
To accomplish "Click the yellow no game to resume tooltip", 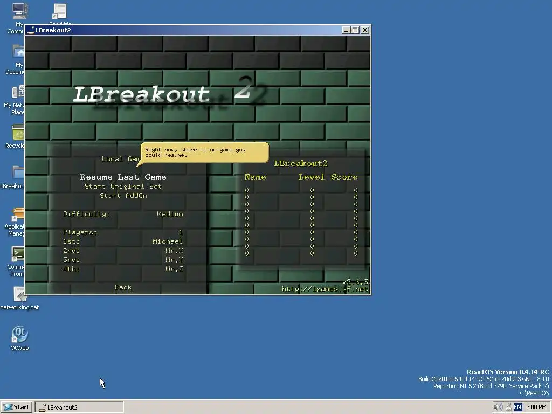I will coord(204,153).
